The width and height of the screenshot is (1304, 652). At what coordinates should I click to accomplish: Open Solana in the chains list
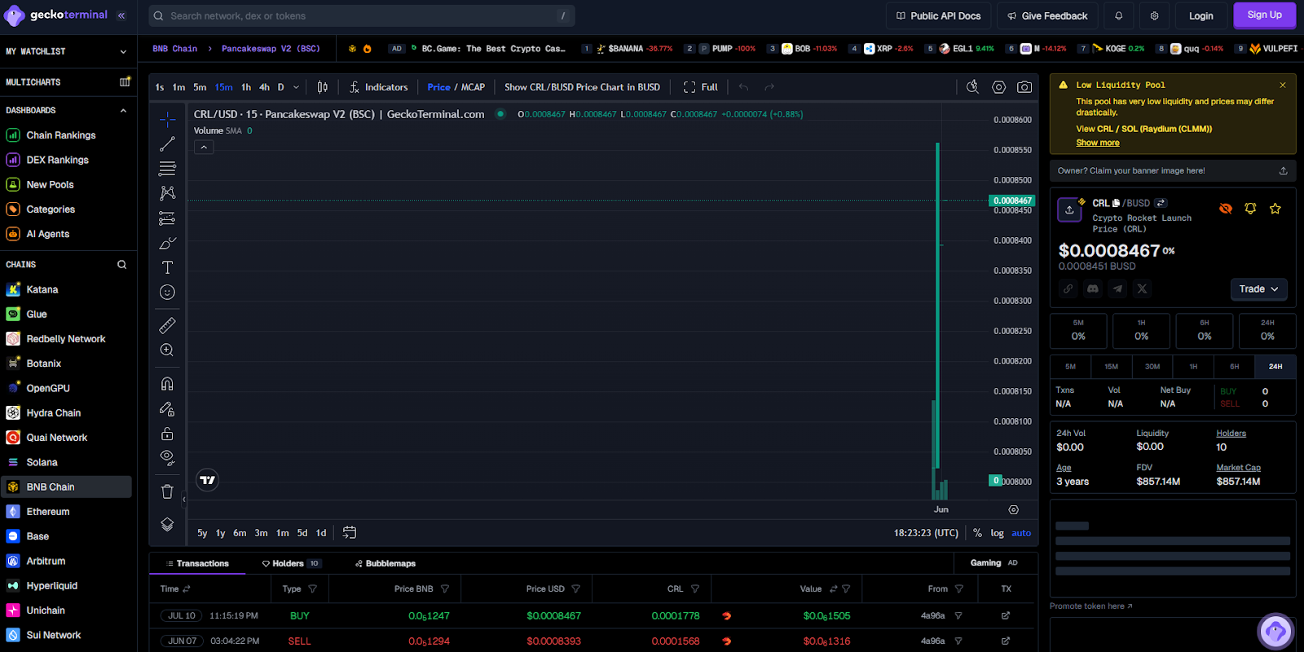point(66,462)
